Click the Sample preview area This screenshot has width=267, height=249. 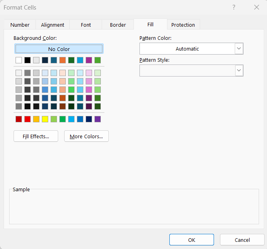pyautogui.click(x=134, y=206)
